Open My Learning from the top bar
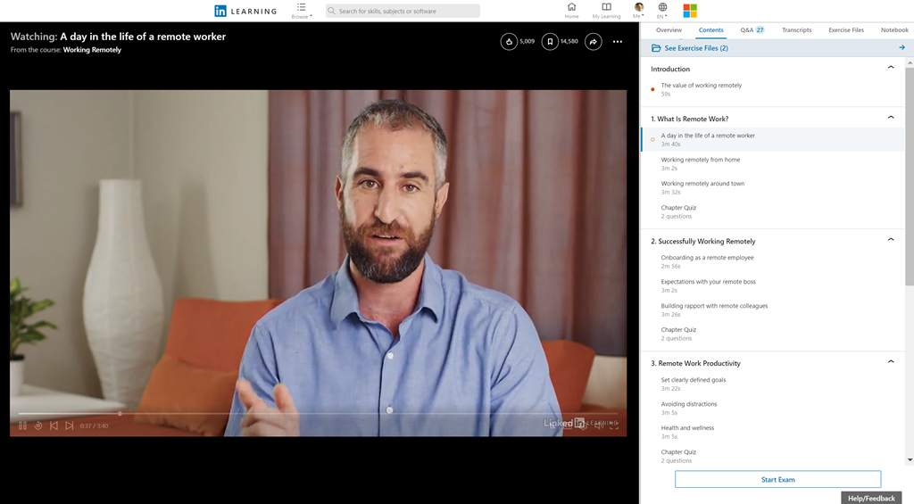 606,11
